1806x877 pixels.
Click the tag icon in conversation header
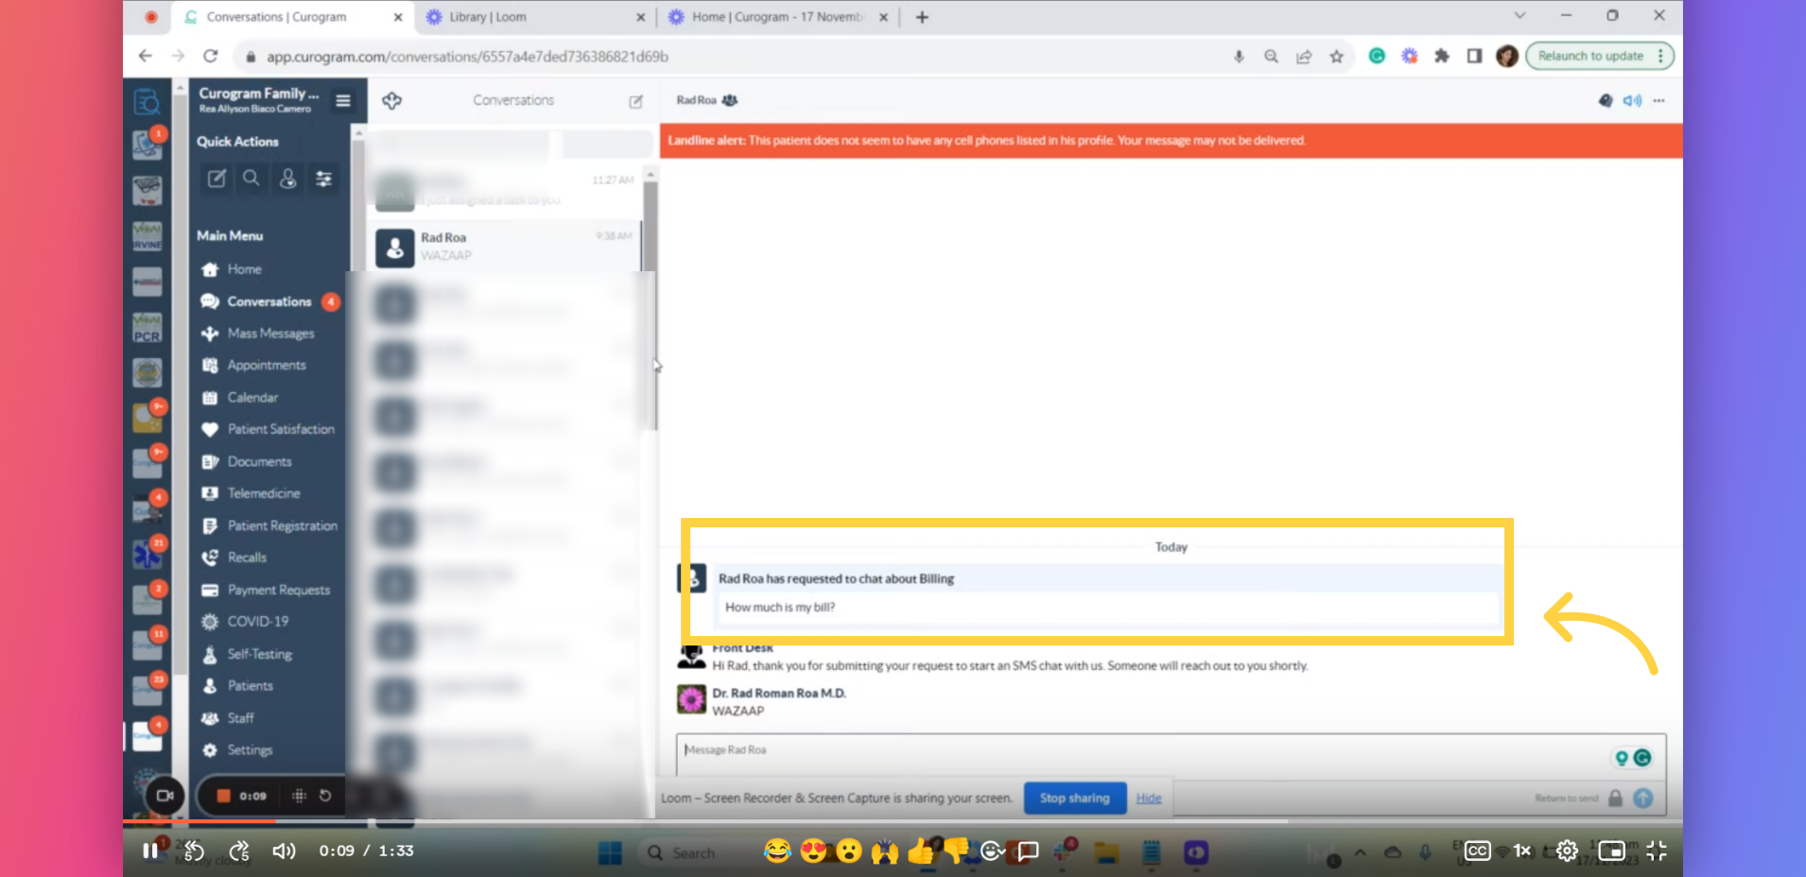pos(1605,100)
